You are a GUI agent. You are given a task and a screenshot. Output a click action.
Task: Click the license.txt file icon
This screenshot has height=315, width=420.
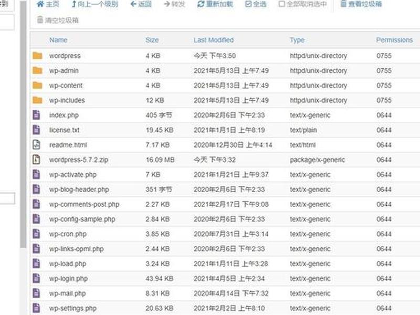pyautogui.click(x=36, y=130)
